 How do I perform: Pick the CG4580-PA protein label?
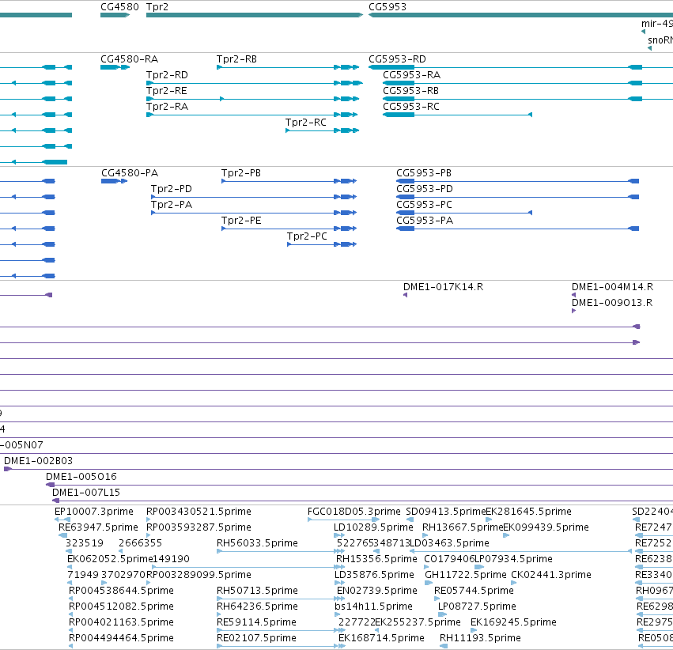tap(130, 173)
